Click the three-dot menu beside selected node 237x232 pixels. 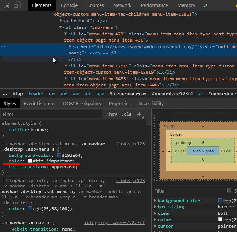3,47
